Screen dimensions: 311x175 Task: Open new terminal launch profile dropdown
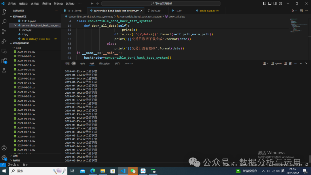267,64
